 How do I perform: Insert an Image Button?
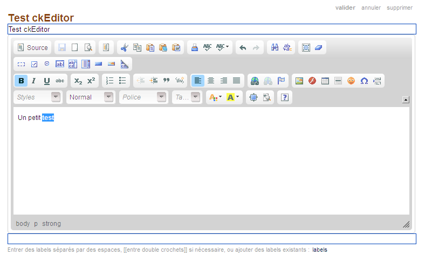pos(112,64)
